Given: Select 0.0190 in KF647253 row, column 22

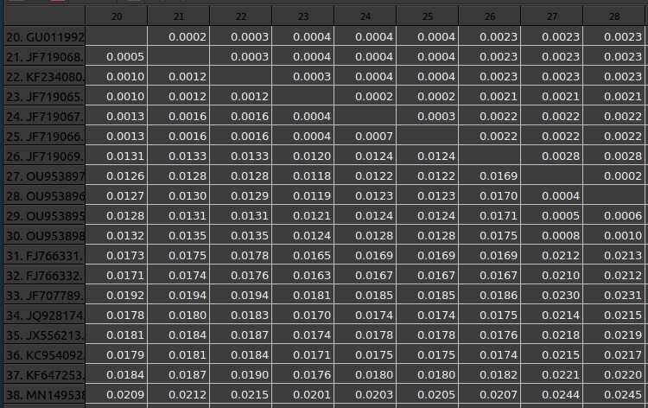Looking at the screenshot, I should 241,374.
